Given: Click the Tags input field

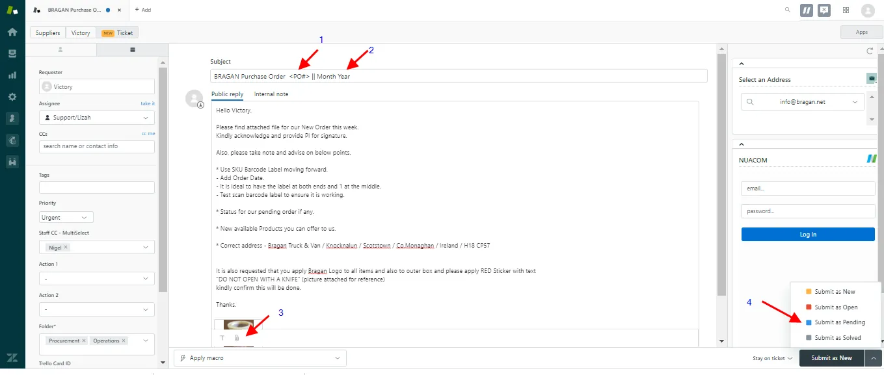Looking at the screenshot, I should pos(97,187).
